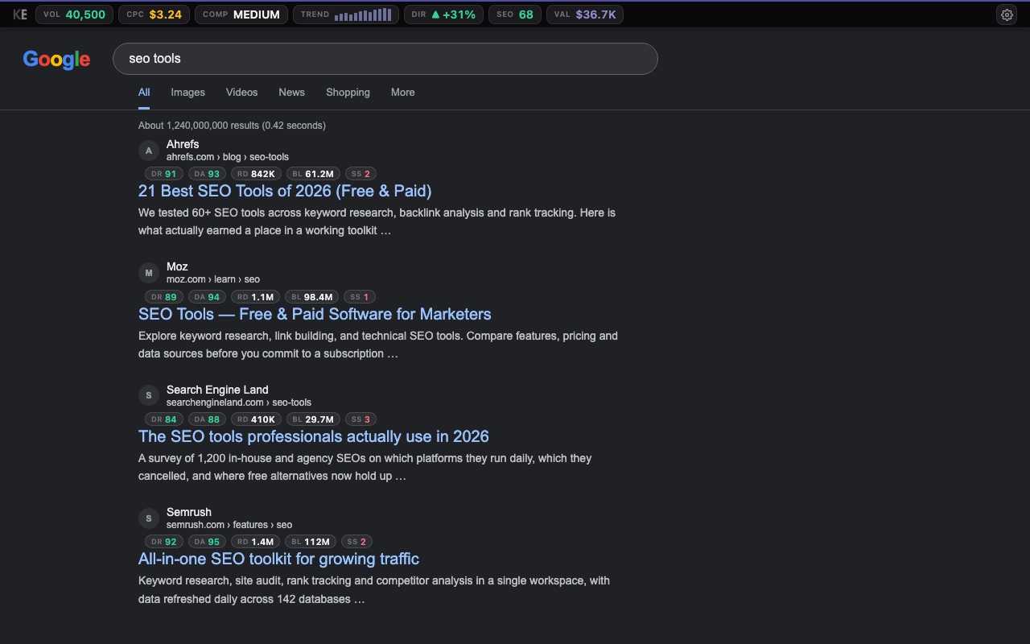This screenshot has height=644, width=1030.
Task: Click the DA 88 badge for Search Engine Land
Action: point(207,419)
